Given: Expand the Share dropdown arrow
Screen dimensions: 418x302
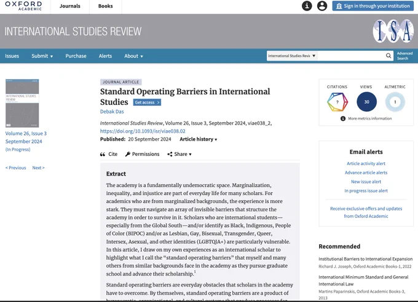Looking at the screenshot, I should point(190,154).
